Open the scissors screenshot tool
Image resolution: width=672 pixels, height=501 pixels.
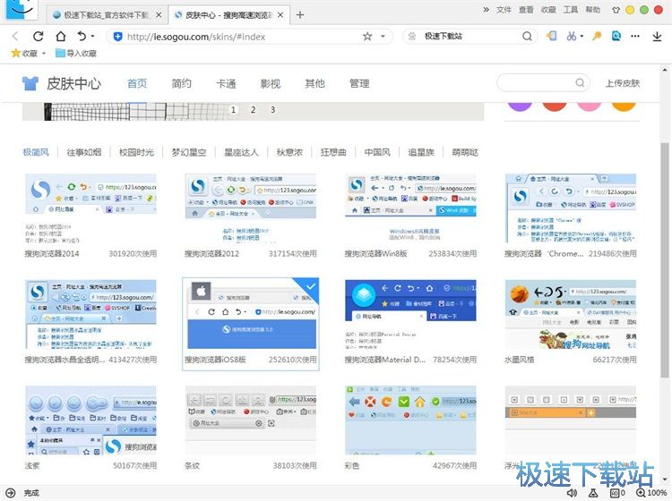click(572, 37)
